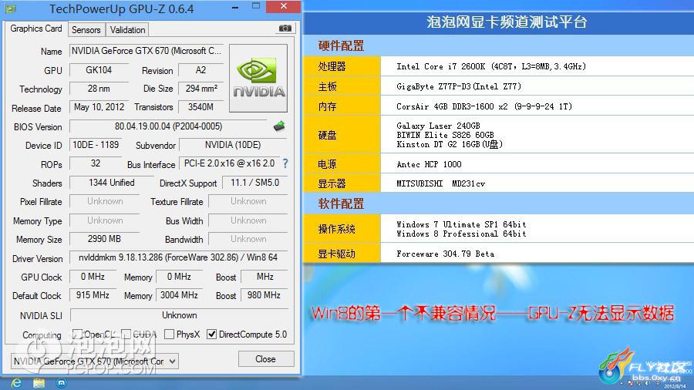Click the Windows 8 Professional 64bit text
694x390 pixels.
[461, 234]
